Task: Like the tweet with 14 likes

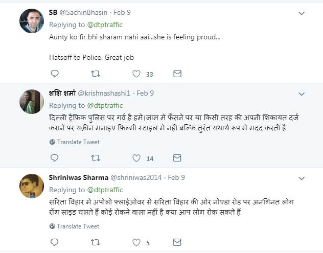Action: (136, 158)
